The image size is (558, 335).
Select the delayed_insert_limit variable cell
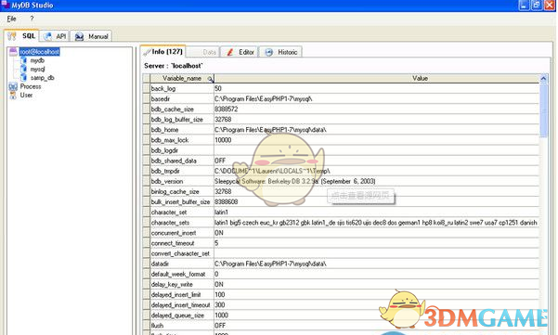coord(182,295)
